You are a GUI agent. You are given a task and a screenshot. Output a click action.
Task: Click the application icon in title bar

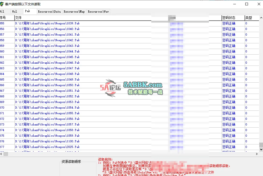[2, 4]
